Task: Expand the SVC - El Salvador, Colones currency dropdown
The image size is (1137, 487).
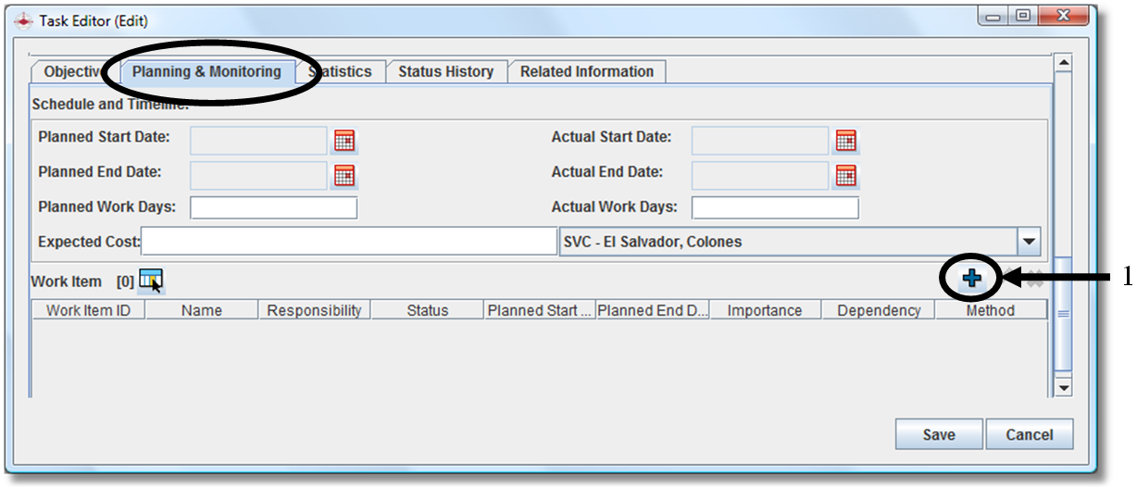Action: 1029,242
